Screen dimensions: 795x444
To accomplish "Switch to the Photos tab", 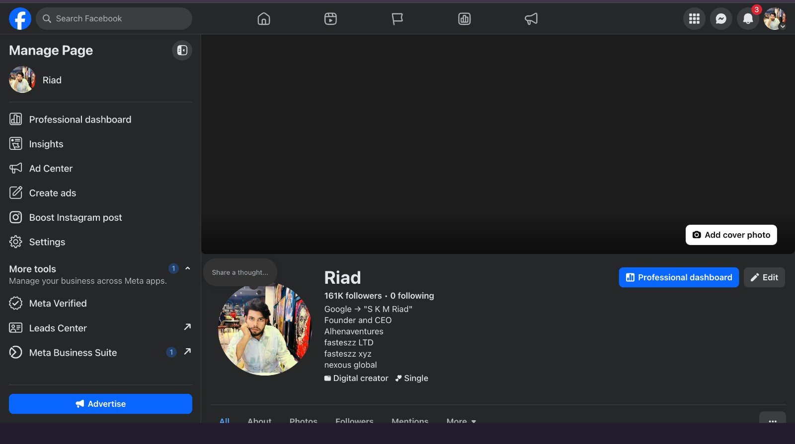I will pos(304,420).
